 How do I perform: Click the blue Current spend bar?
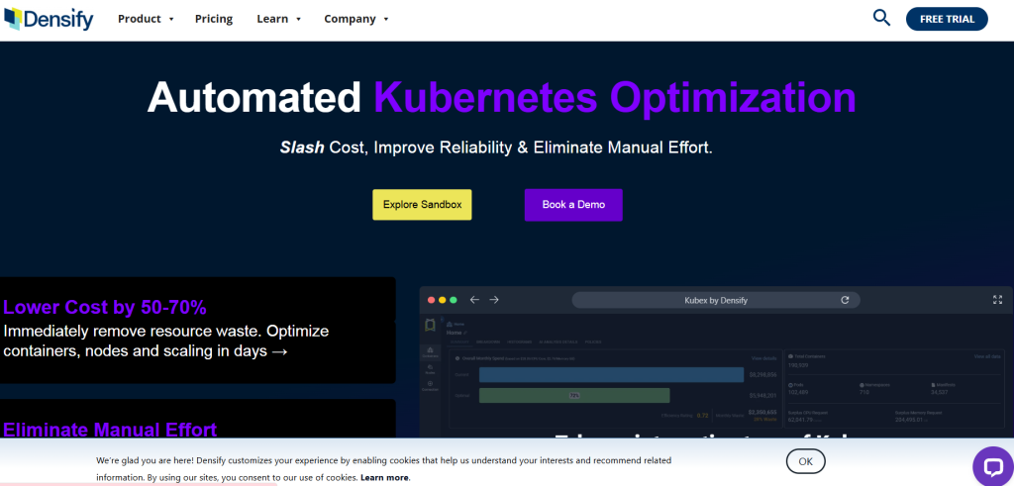[611, 375]
